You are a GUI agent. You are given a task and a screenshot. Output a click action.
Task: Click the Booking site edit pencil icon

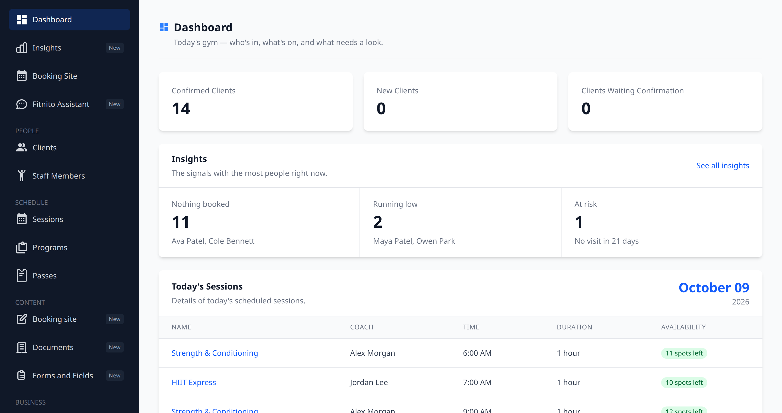point(21,319)
